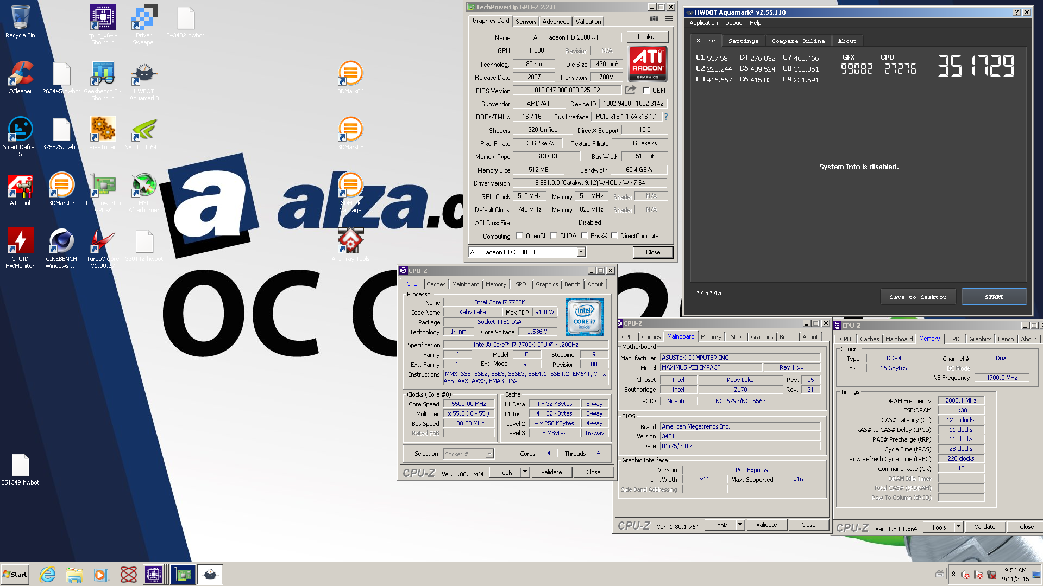The height and width of the screenshot is (586, 1043).
Task: Open Windows Media Player taskbar icon
Action: [101, 575]
